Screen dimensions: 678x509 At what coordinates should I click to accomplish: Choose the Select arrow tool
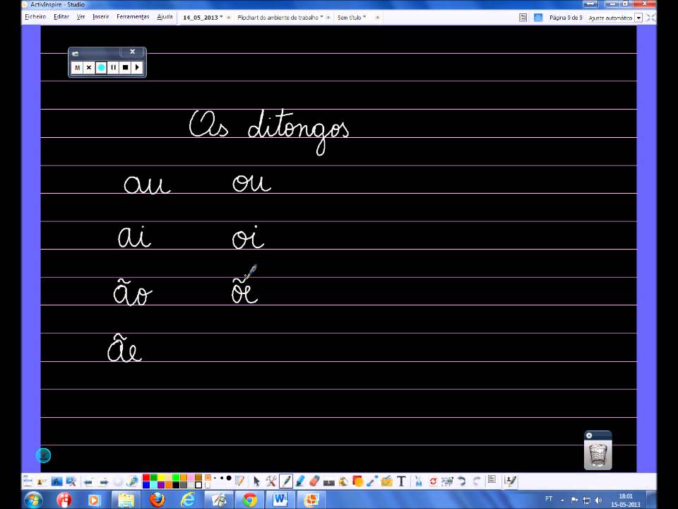tap(256, 481)
